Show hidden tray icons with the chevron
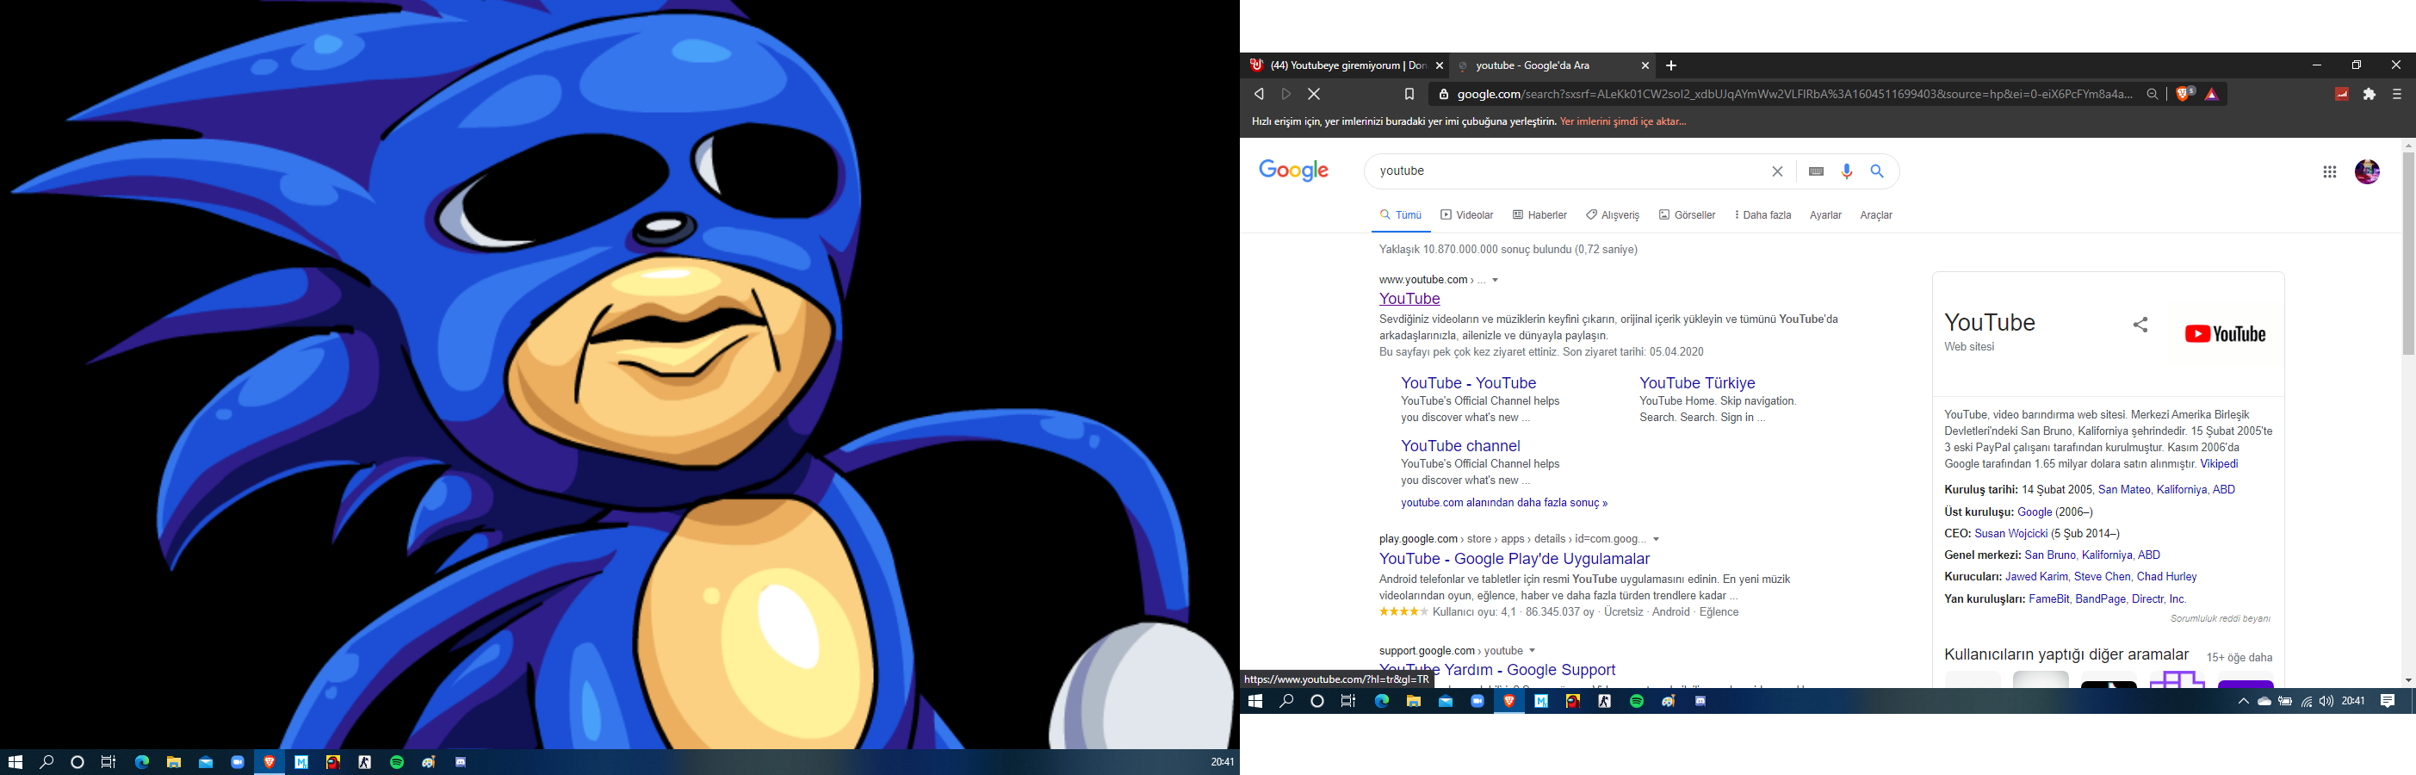This screenshot has width=2416, height=775. tap(2244, 701)
